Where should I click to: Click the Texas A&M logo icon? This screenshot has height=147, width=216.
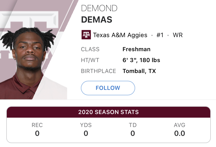[86, 35]
